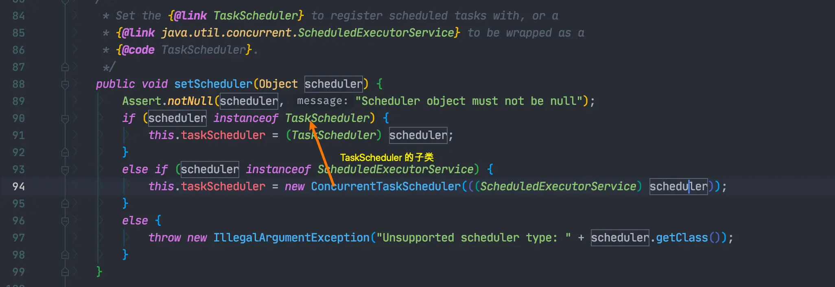Click line number 94 in the gutter

19,187
